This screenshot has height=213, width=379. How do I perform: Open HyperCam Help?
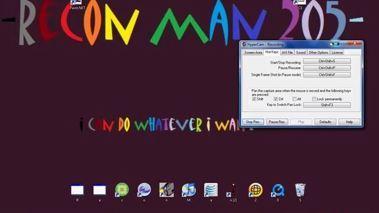349,122
